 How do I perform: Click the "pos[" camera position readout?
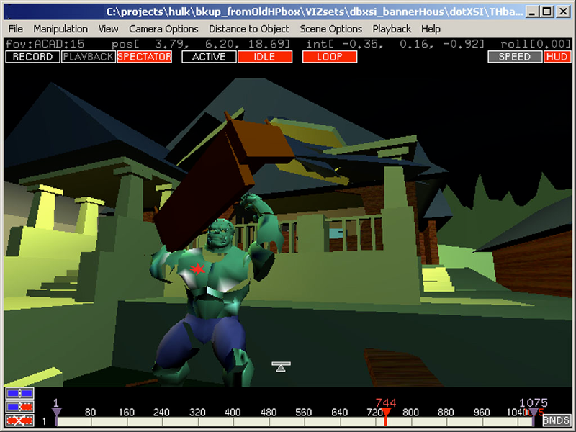[201, 44]
